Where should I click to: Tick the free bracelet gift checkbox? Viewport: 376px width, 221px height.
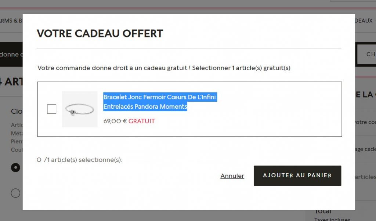click(x=52, y=109)
